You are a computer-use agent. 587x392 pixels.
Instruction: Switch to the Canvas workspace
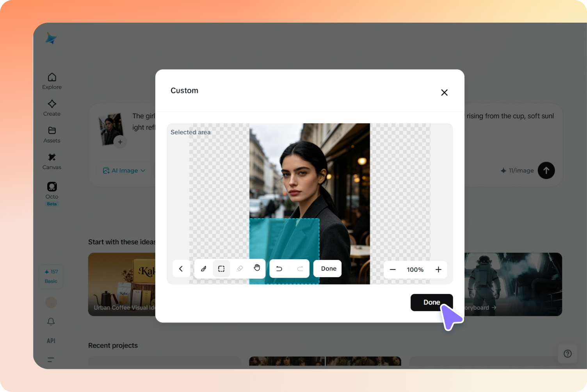[x=52, y=161]
